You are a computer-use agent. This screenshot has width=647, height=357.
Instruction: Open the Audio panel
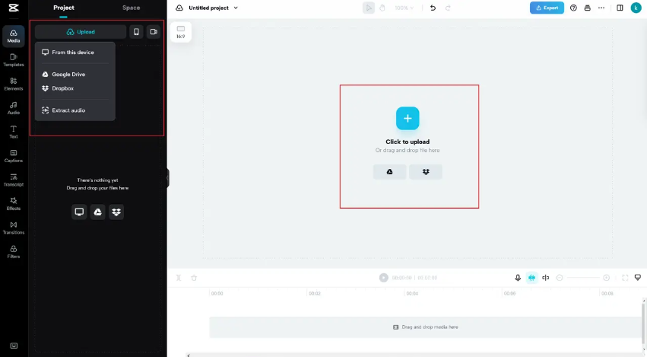coord(13,108)
